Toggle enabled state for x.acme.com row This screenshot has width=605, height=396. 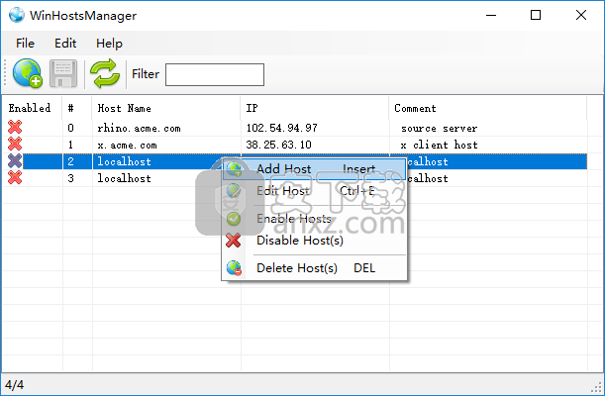click(x=15, y=145)
